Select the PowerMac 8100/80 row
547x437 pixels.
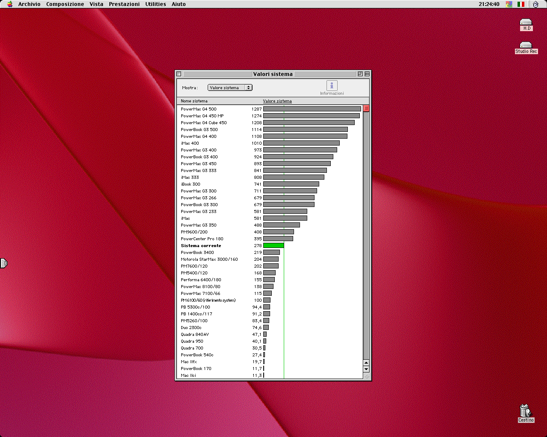(270, 286)
